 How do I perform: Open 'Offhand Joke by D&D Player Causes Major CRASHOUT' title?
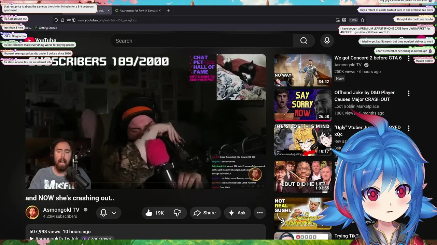pos(364,96)
